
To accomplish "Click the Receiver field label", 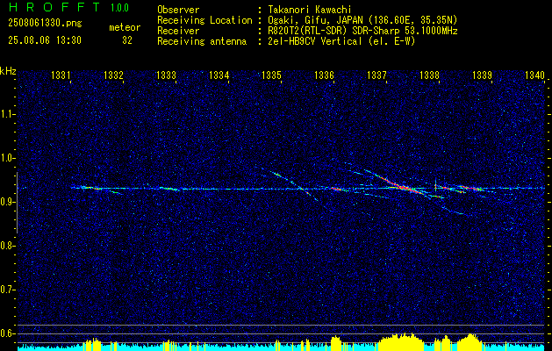I will click(178, 31).
